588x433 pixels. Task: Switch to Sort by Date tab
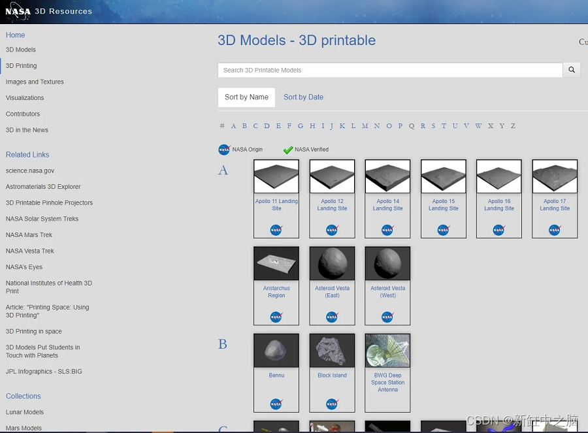pos(303,97)
